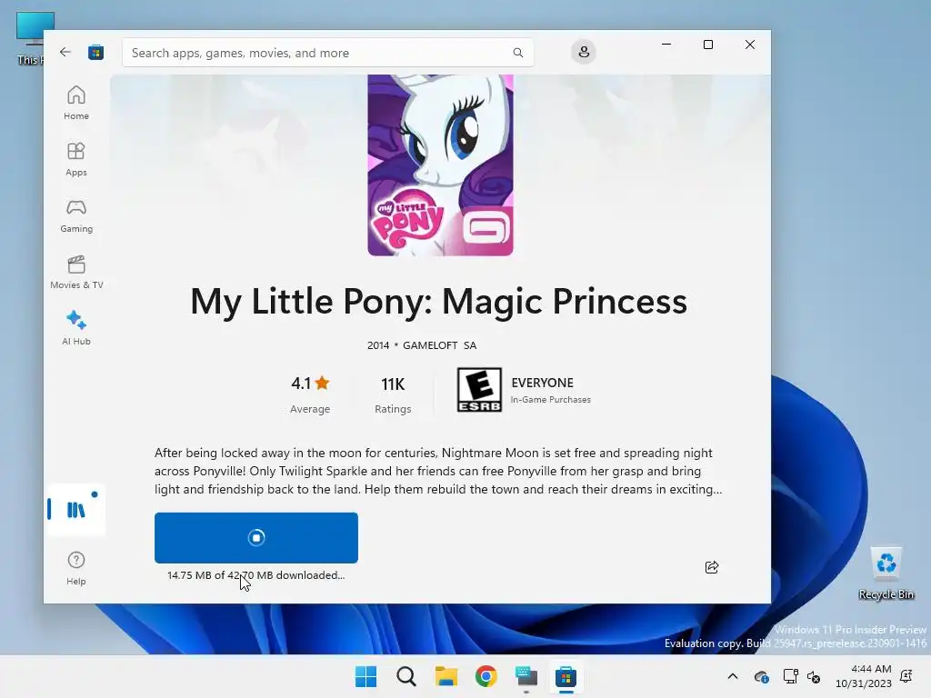Open Help in the sidebar
The image size is (931, 698).
tap(76, 568)
